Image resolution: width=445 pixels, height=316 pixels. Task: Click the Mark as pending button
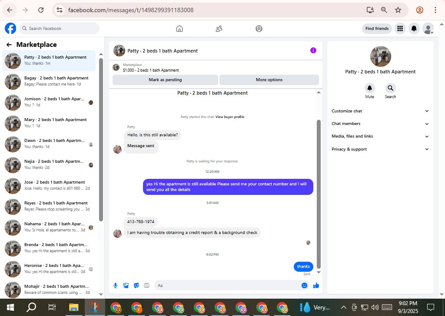(x=165, y=80)
